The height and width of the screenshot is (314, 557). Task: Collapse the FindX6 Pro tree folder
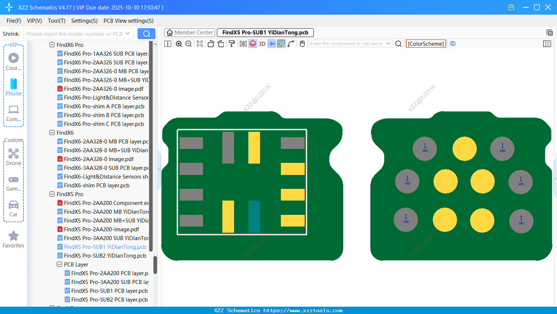click(52, 45)
